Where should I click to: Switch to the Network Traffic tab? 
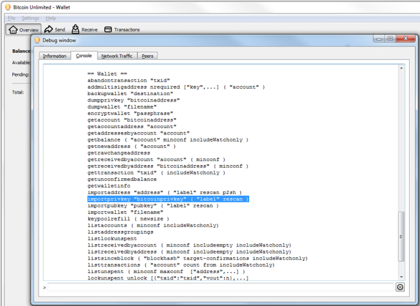(116, 56)
